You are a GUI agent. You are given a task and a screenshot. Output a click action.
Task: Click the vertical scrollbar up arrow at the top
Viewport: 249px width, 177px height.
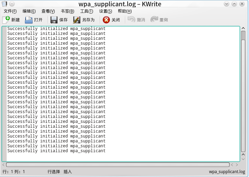click(243, 28)
